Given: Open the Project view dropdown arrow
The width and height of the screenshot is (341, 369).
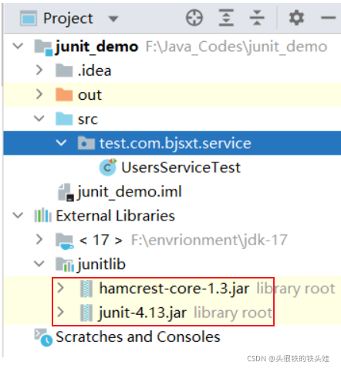Looking at the screenshot, I should 113,19.
